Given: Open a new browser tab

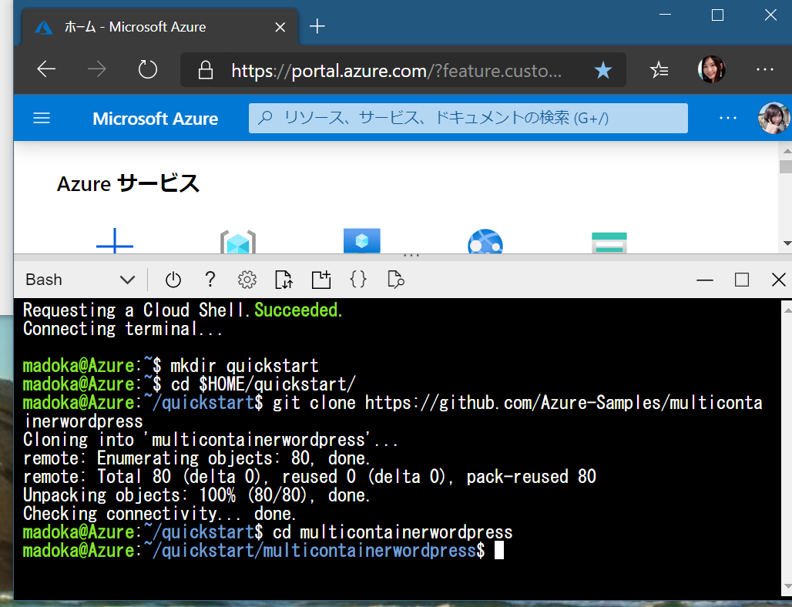Looking at the screenshot, I should click(x=317, y=27).
